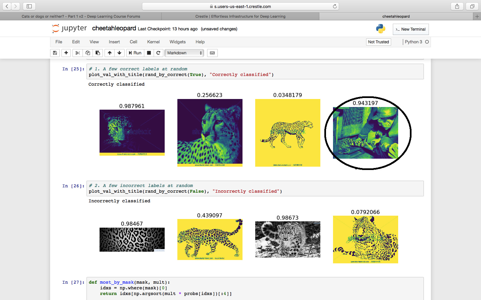Paste cells below using the toolbar icon

98,53
